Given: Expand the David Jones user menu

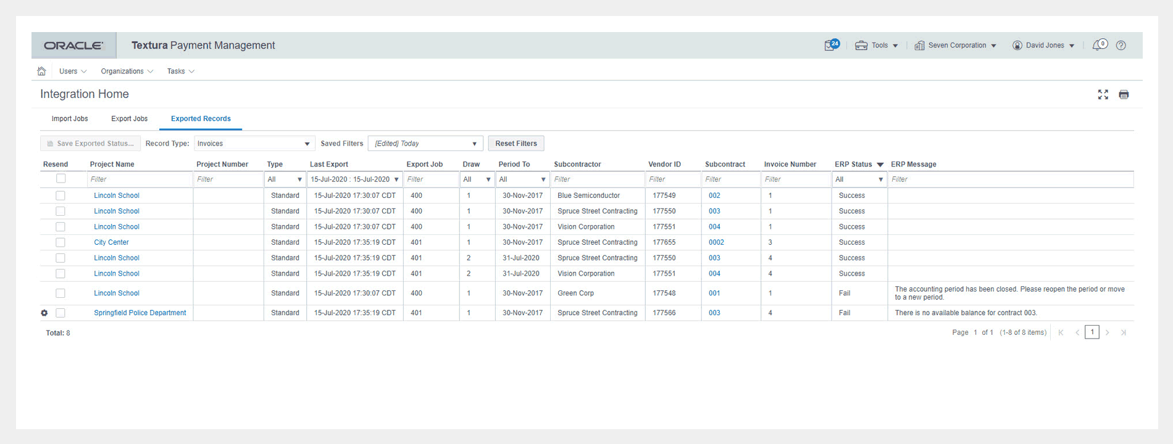Looking at the screenshot, I should 1043,46.
